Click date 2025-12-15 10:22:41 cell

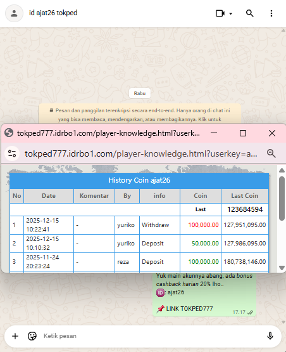[48, 225]
